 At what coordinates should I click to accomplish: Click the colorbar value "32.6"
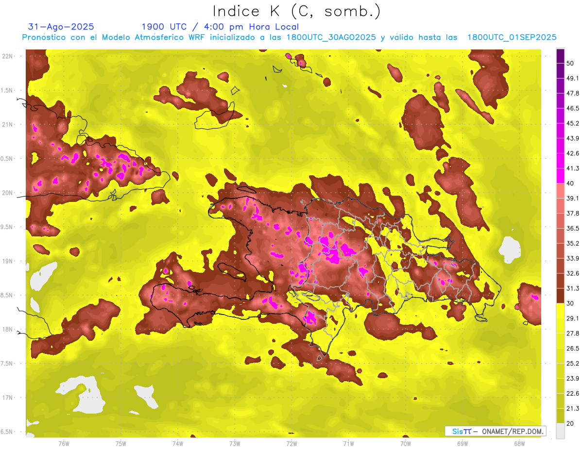pyautogui.click(x=573, y=273)
